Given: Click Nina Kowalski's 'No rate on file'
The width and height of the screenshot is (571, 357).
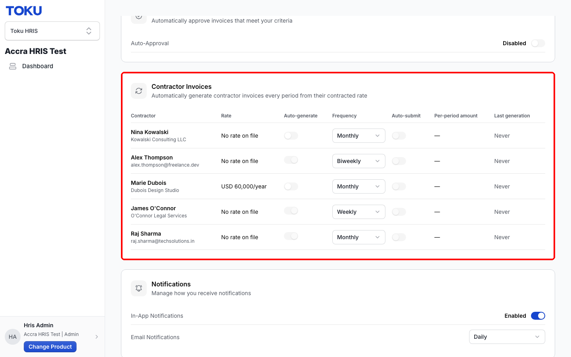Looking at the screenshot, I should [240, 136].
